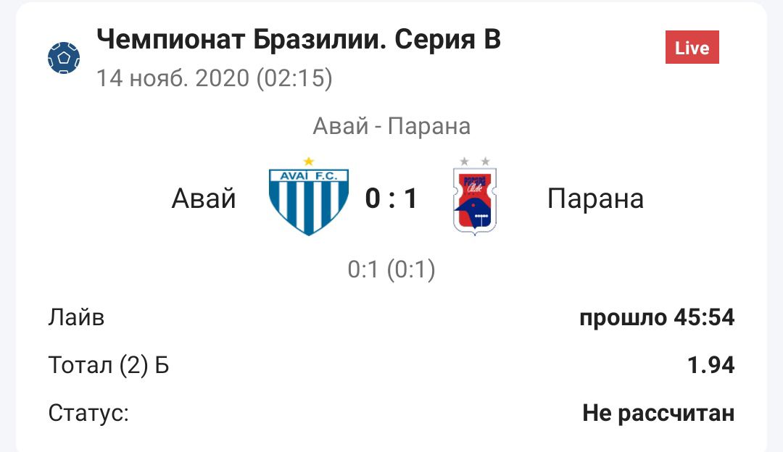Open the Чемпионат Бразилии. Серия B title
The height and width of the screenshot is (452, 783).
298,40
